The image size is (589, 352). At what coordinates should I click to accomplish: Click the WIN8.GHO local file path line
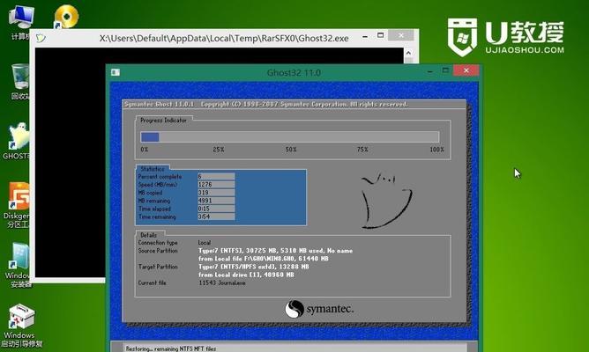click(264, 259)
